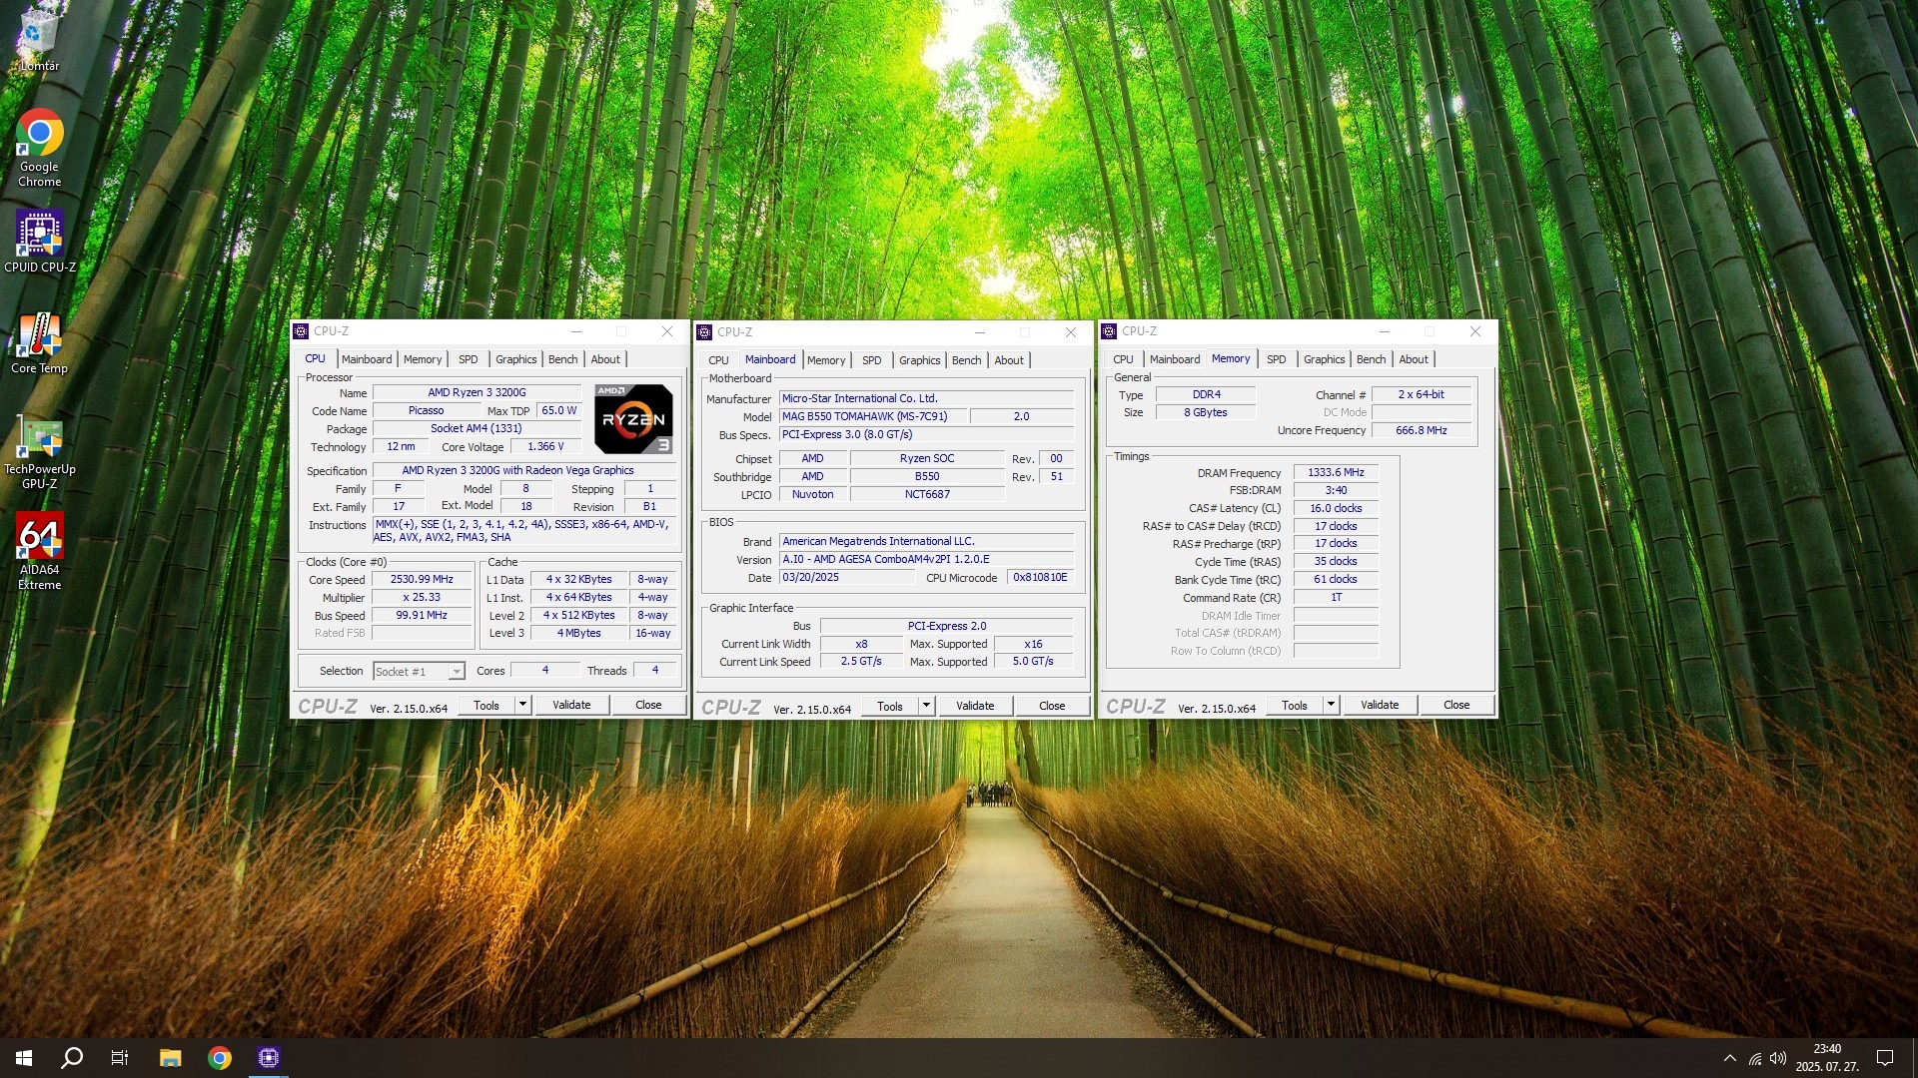
Task: Click the taskbar search magnifier icon
Action: [72, 1058]
